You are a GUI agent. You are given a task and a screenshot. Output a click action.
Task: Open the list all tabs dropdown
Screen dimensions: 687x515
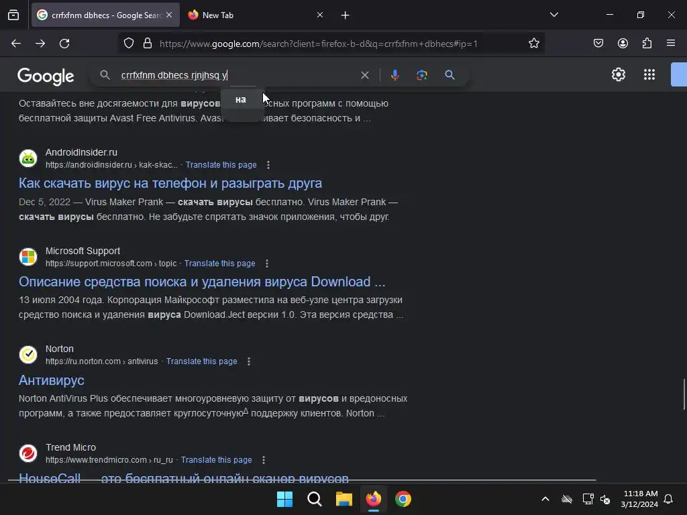coord(553,15)
